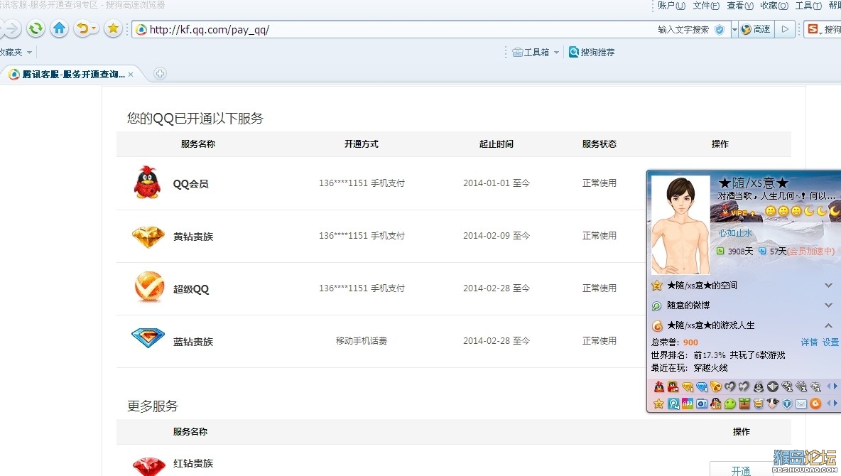Click the yellow star Qzone icon at bottom row
The height and width of the screenshot is (476, 841).
(658, 404)
